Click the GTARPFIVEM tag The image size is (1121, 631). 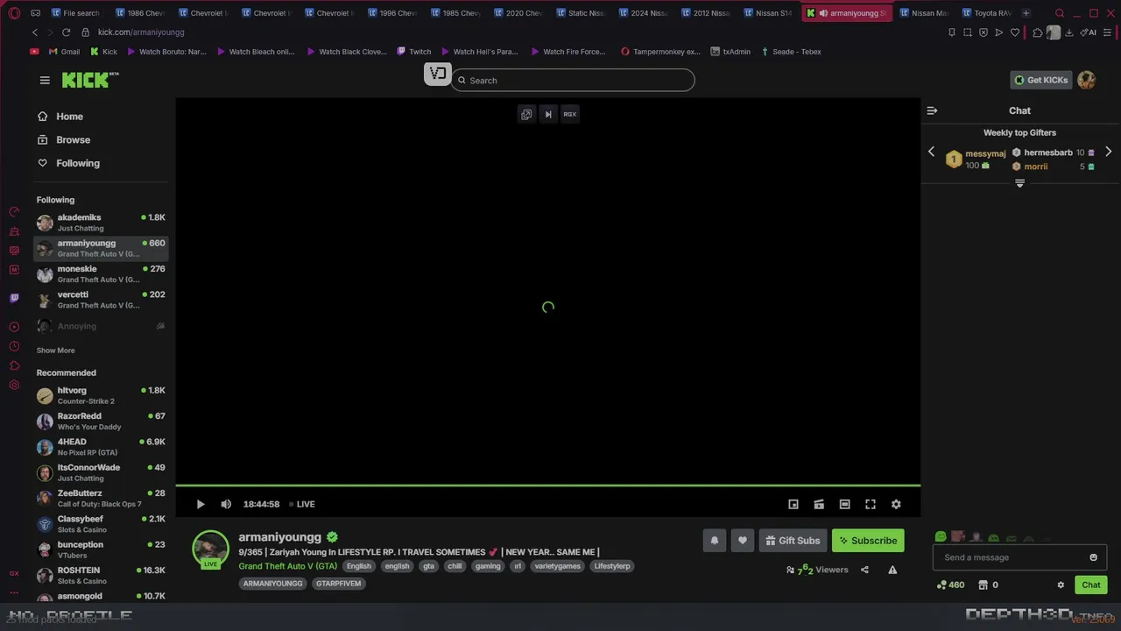tap(338, 584)
